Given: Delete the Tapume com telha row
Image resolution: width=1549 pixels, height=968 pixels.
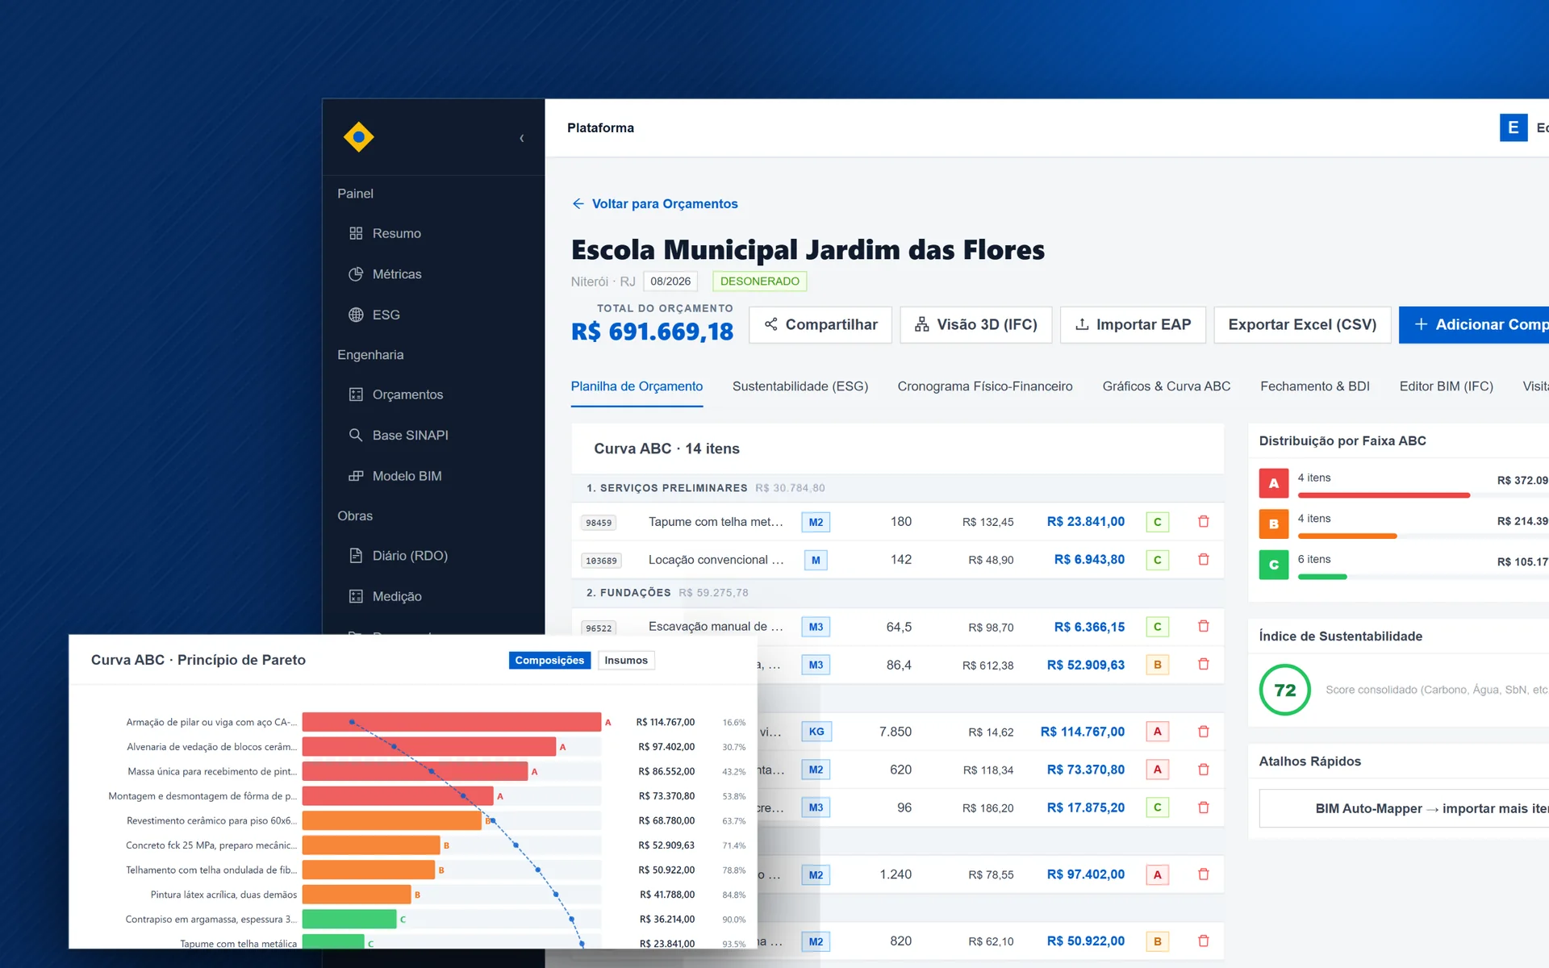Looking at the screenshot, I should pos(1204,522).
